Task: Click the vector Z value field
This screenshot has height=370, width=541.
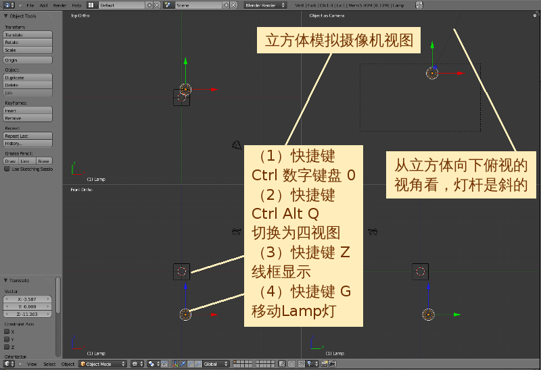Action: pyautogui.click(x=27, y=314)
